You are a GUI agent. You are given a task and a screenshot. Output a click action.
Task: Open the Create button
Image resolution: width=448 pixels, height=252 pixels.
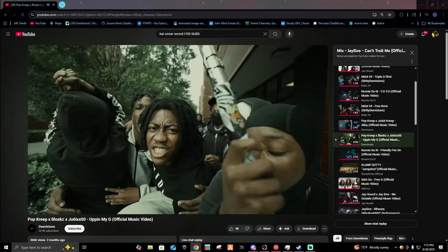tap(407, 34)
